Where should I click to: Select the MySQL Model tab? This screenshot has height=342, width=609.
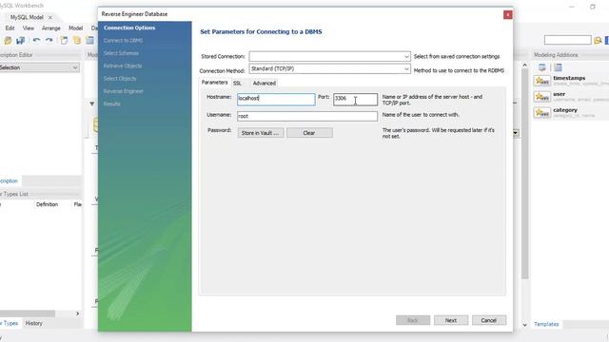click(x=27, y=17)
